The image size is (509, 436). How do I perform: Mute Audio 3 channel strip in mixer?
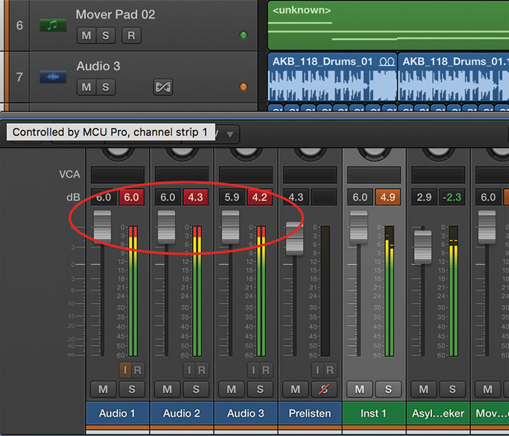(232, 390)
